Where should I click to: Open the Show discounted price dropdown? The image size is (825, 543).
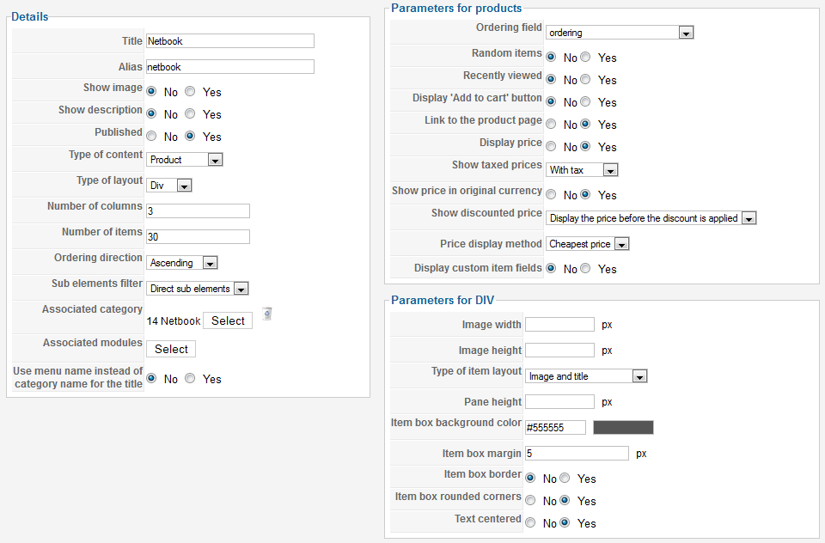click(651, 218)
